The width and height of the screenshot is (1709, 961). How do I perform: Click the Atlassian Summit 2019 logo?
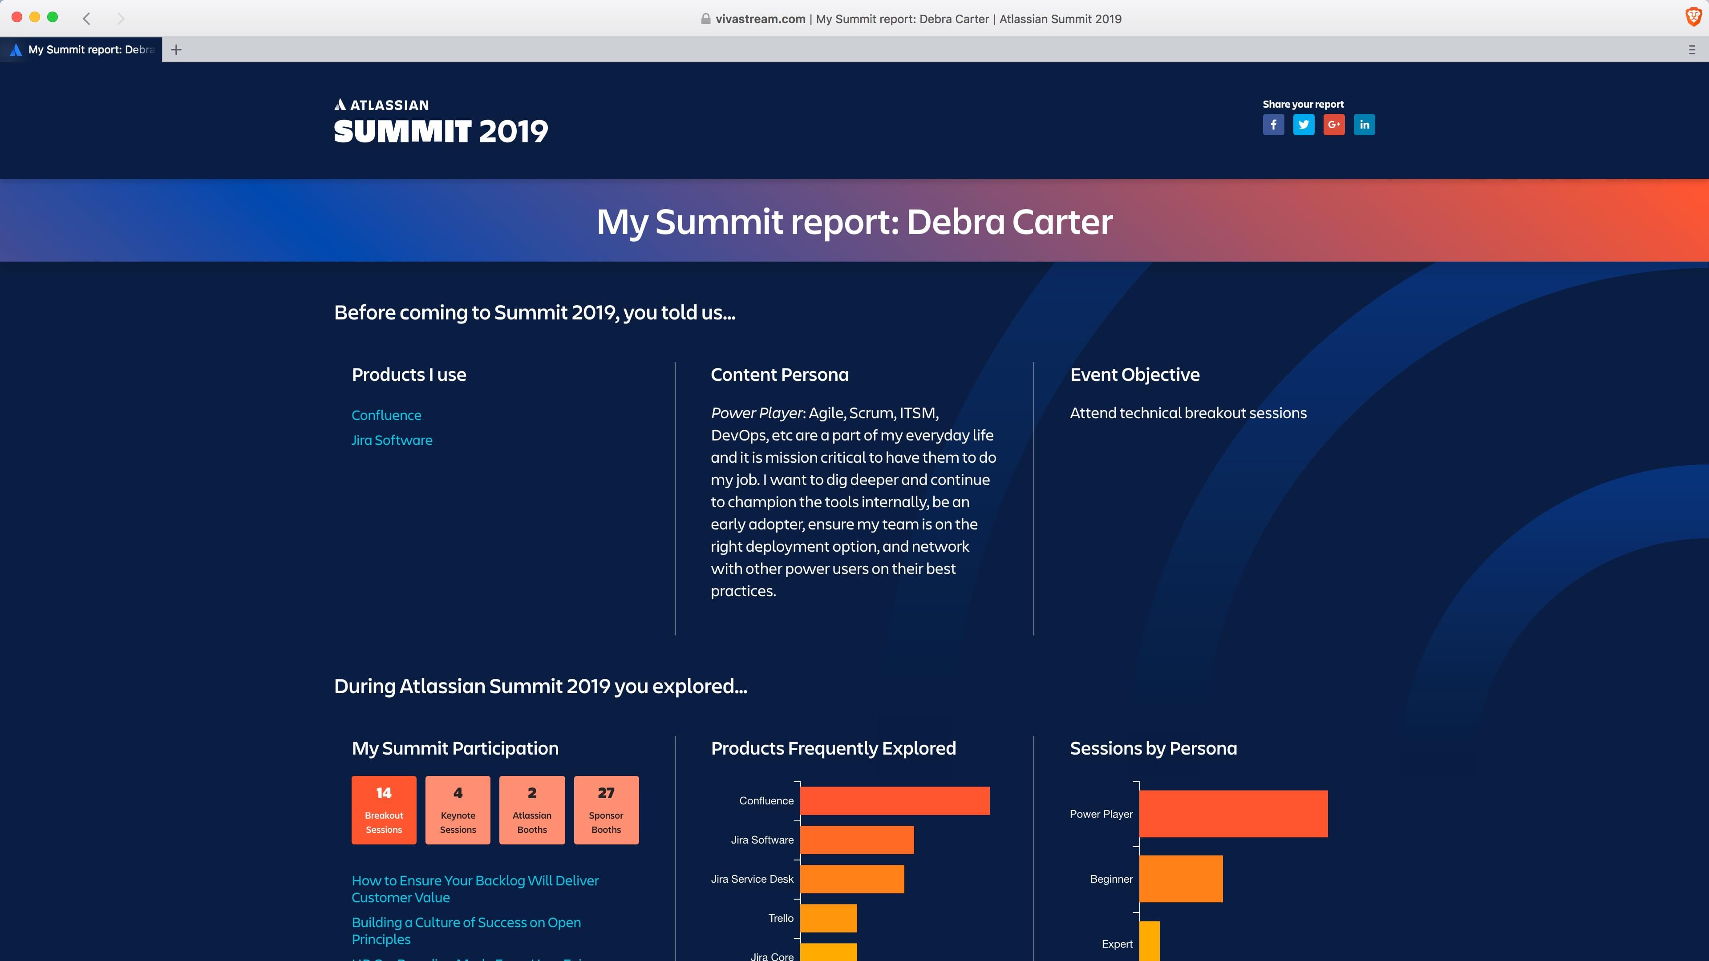(x=441, y=121)
